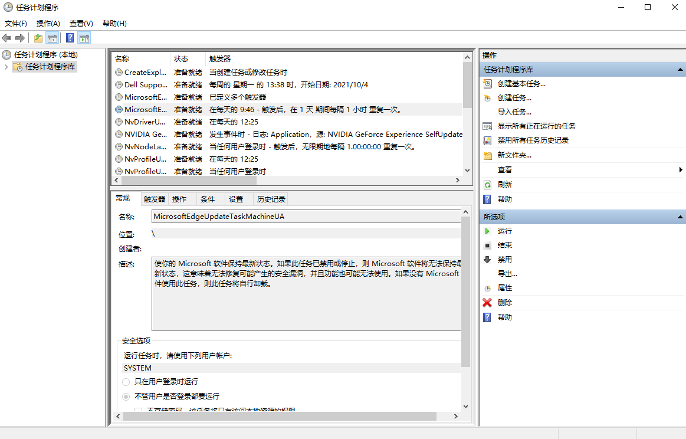Open the 操作(A) menu
Viewport: 686px width, 439px height.
coord(48,23)
